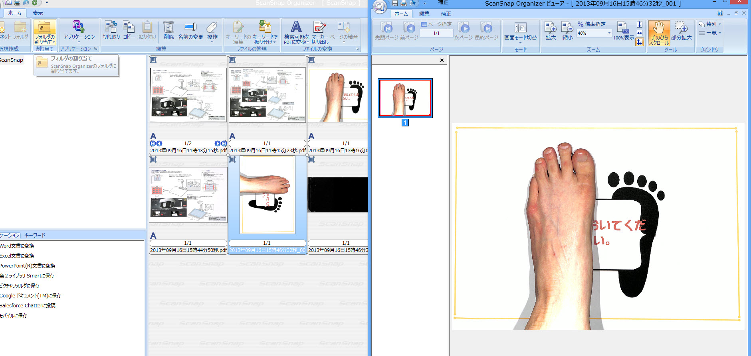The height and width of the screenshot is (356, 751).
Task: Select the 2013年09月16日11時45分23秒.pdf thumbnail
Action: coord(268,105)
